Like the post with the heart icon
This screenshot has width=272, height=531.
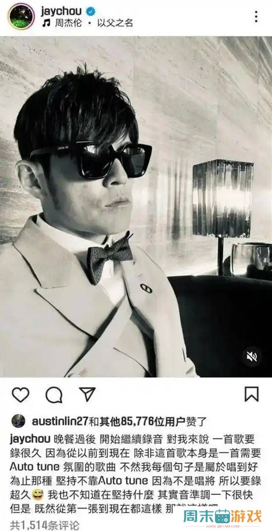[x=21, y=394]
